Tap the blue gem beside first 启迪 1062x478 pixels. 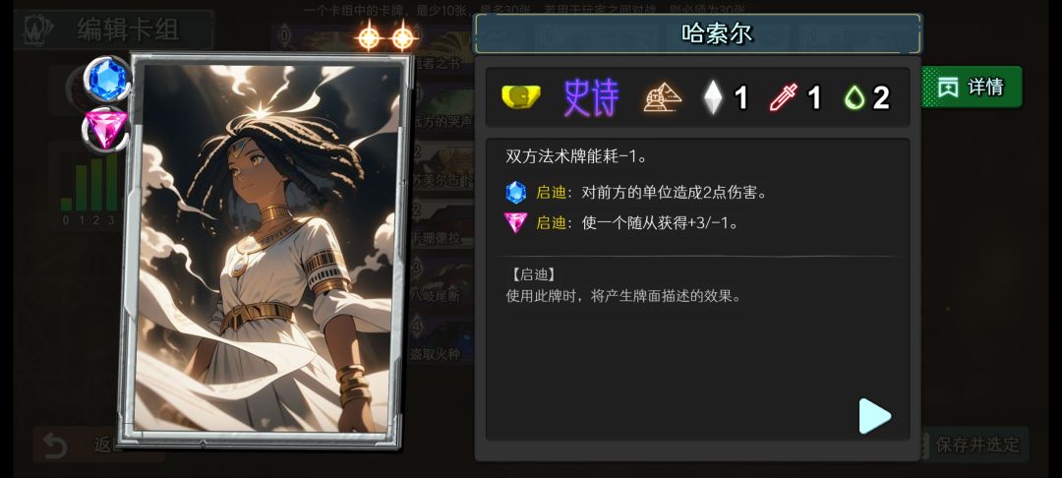point(515,193)
